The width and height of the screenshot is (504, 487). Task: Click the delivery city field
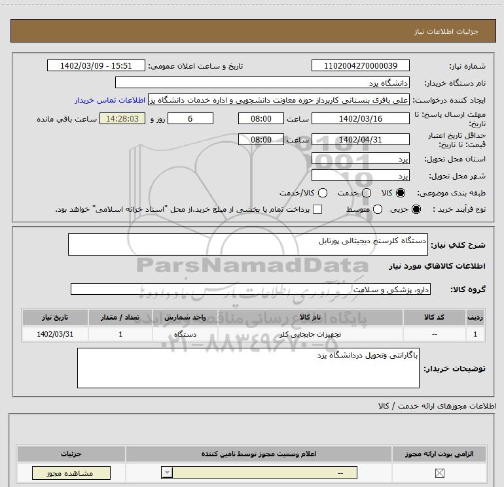(360, 176)
